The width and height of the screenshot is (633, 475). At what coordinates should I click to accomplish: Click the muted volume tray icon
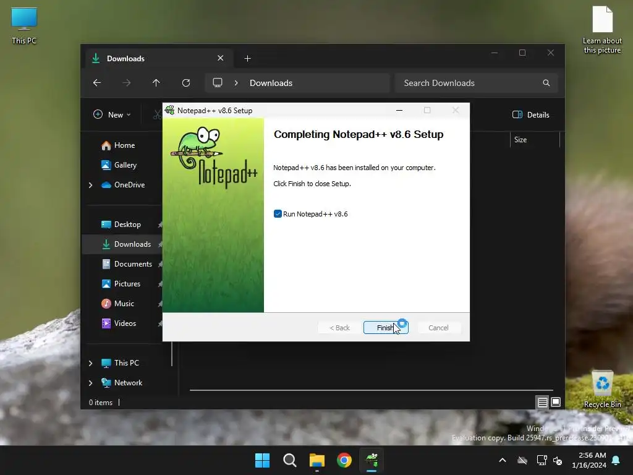[558, 460]
